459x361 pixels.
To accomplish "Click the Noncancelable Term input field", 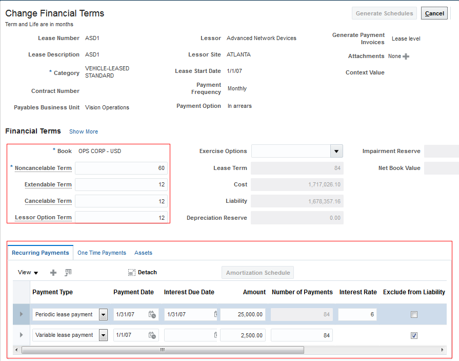I will (x=121, y=168).
